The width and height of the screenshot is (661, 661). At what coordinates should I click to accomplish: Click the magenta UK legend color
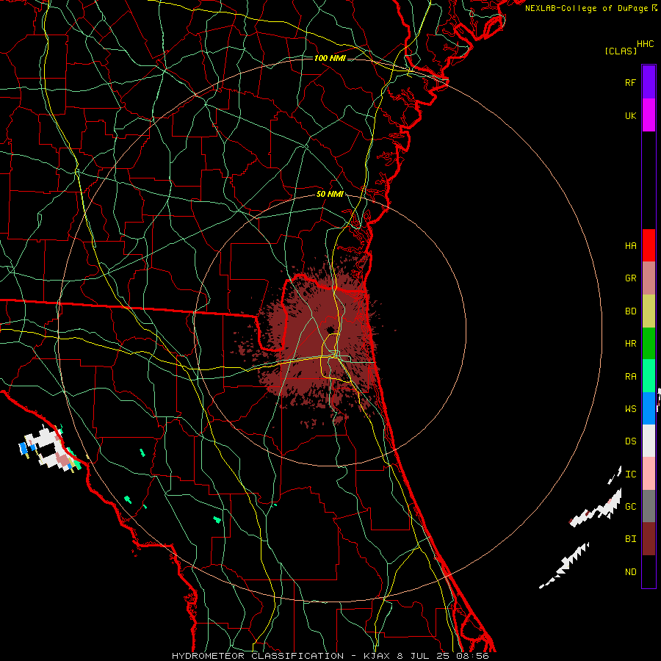coord(649,115)
